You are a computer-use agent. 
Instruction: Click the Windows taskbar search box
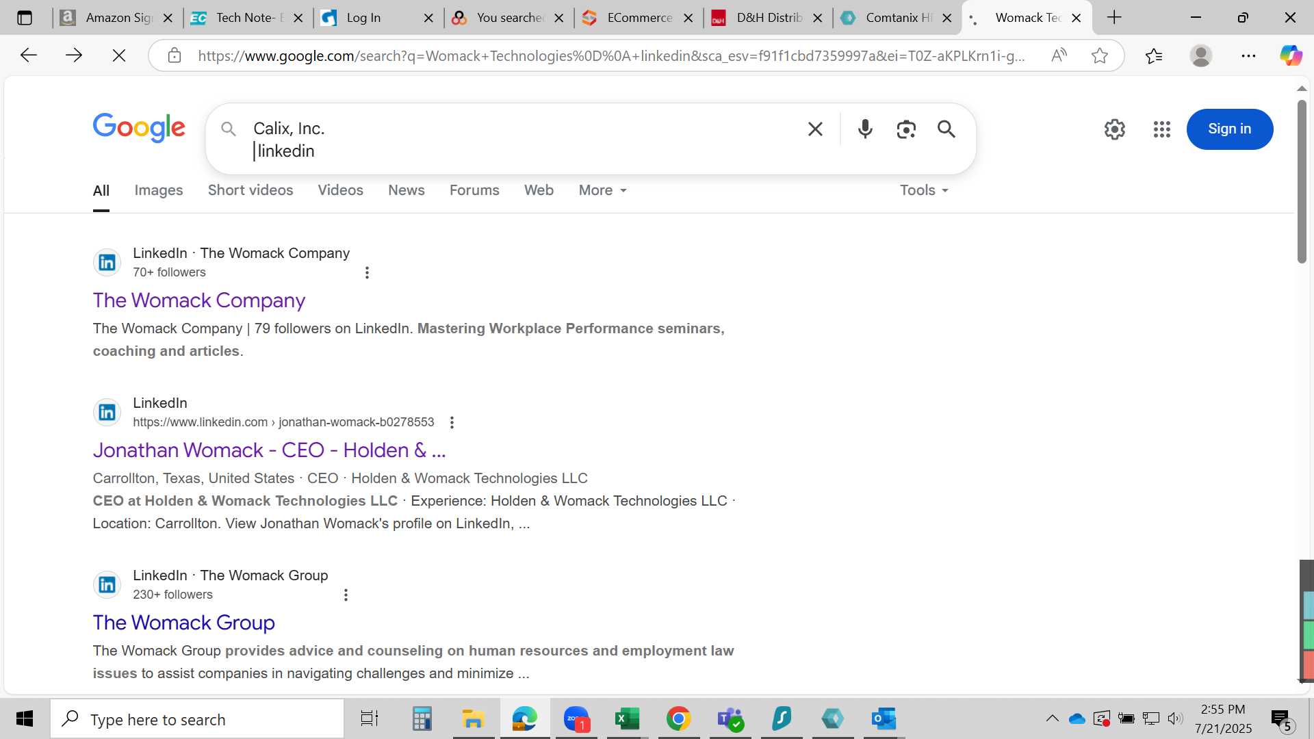pyautogui.click(x=197, y=719)
